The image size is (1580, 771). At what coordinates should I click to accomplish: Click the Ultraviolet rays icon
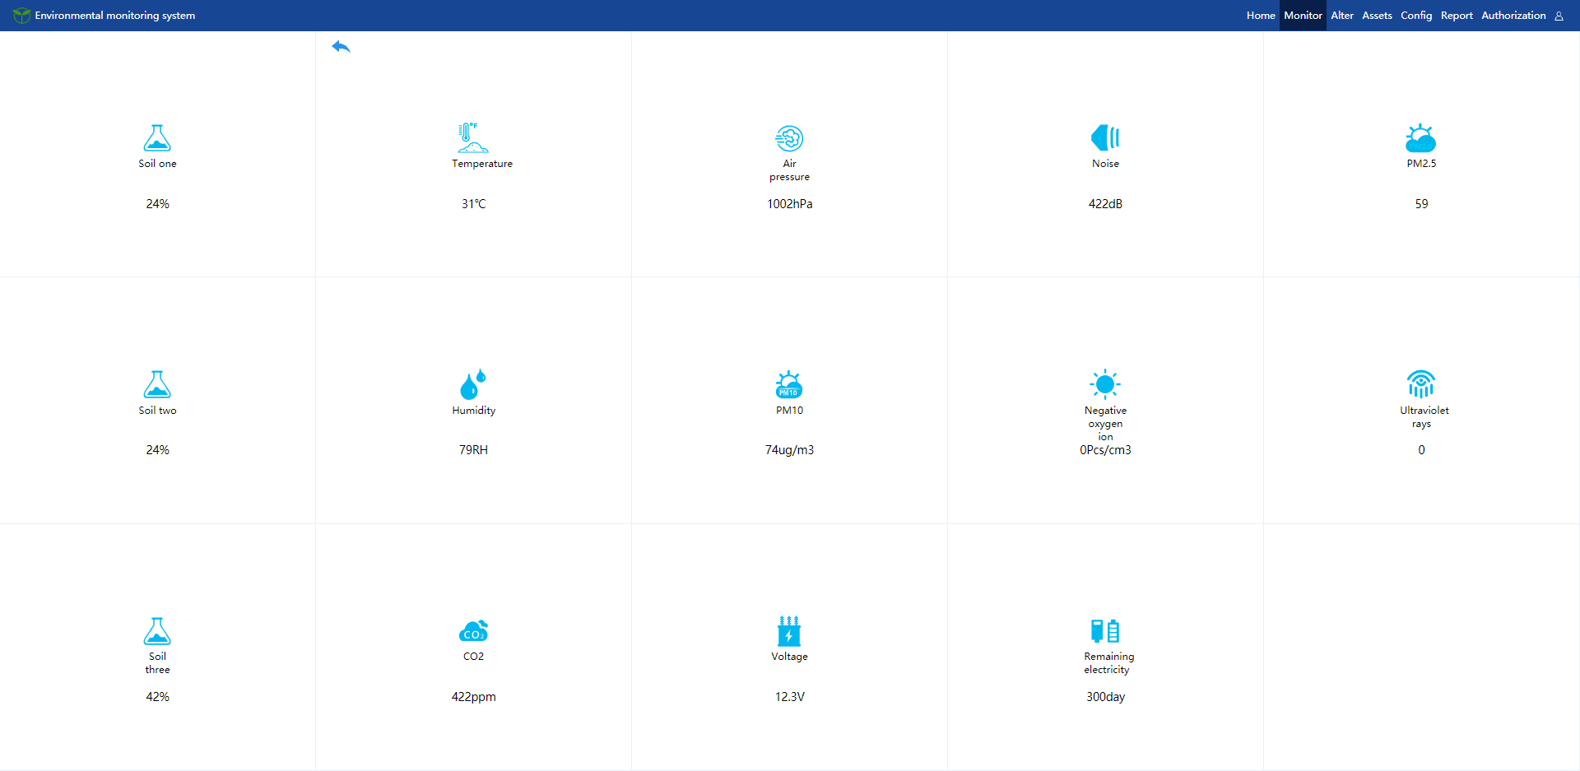pyautogui.click(x=1421, y=384)
